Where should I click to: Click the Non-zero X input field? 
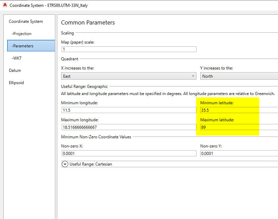[x=129, y=154]
